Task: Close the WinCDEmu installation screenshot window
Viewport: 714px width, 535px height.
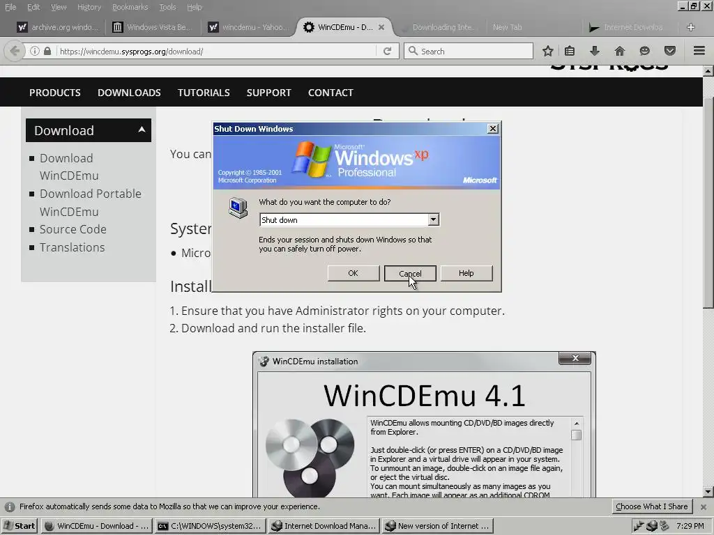Action: 575,358
